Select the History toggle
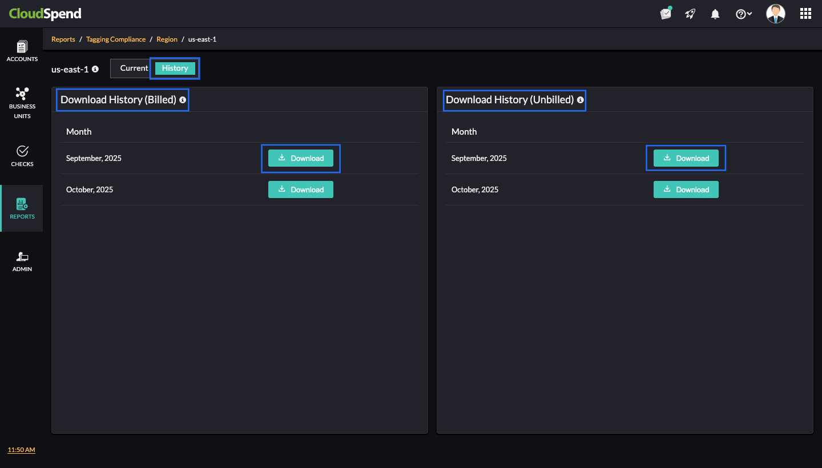822x468 pixels. [x=175, y=68]
